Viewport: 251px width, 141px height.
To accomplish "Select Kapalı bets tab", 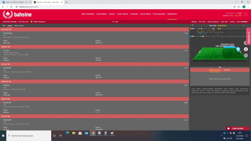I will click(10, 26).
